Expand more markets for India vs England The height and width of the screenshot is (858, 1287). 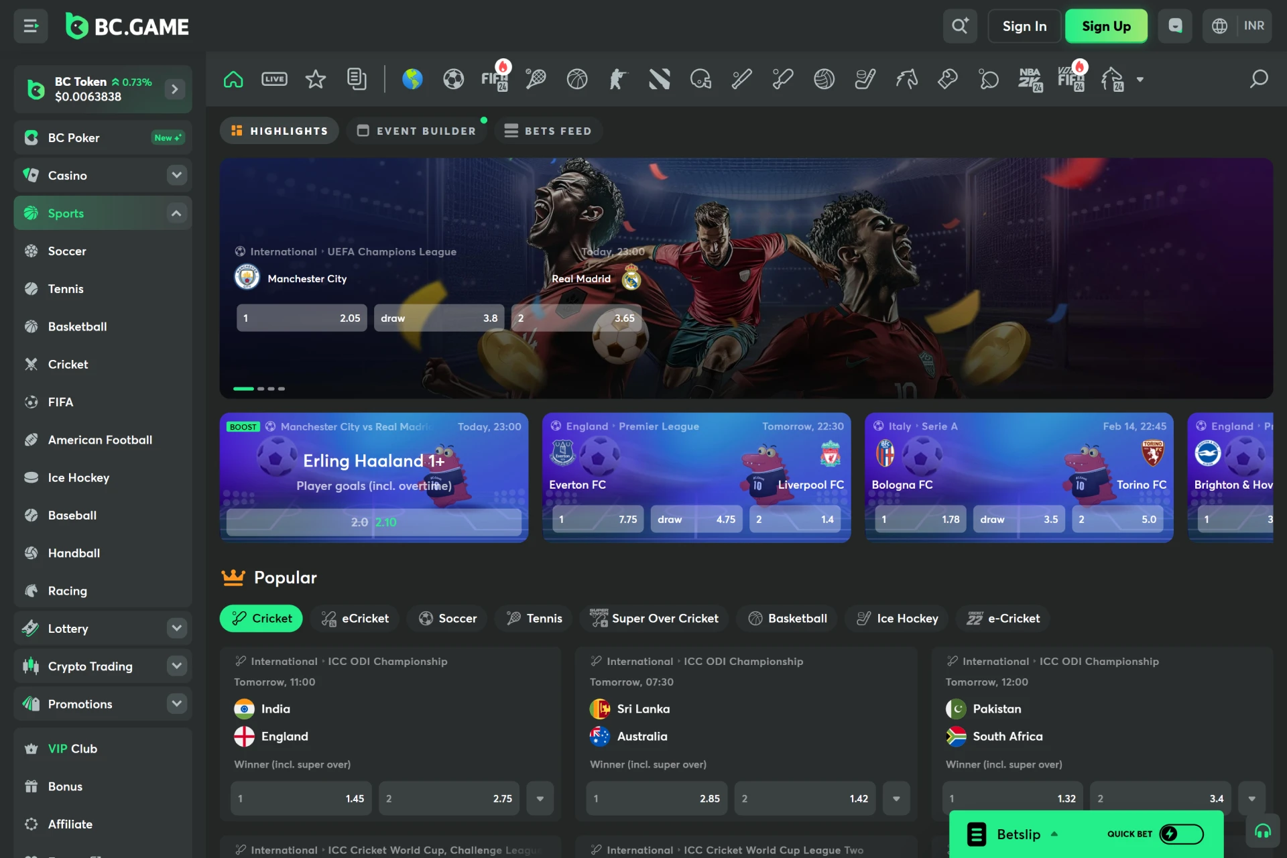pyautogui.click(x=540, y=798)
